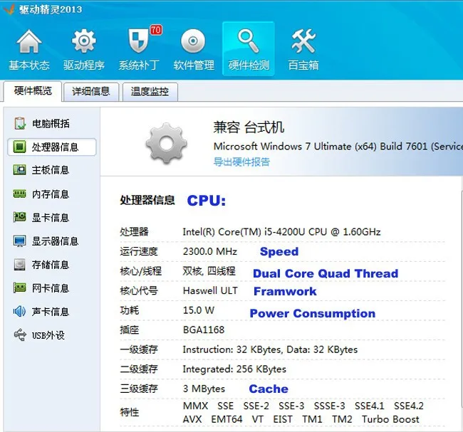The width and height of the screenshot is (463, 432).
Task: Click the Haswell ULT value
Action: (210, 290)
